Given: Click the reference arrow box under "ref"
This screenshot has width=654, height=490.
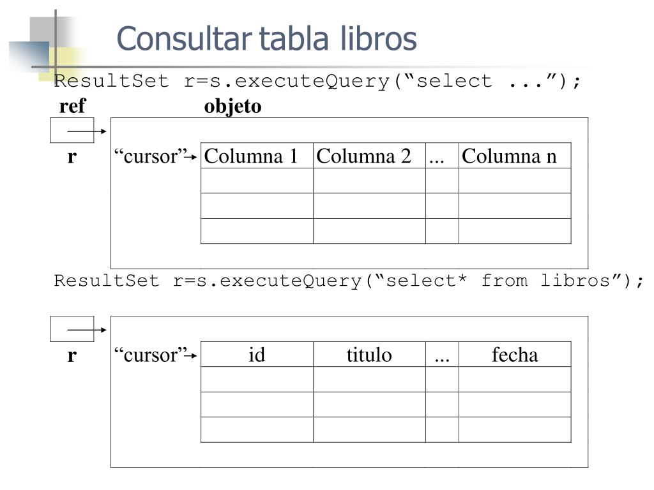Looking at the screenshot, I should click(72, 130).
